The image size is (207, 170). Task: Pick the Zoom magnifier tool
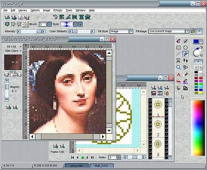coord(178,67)
